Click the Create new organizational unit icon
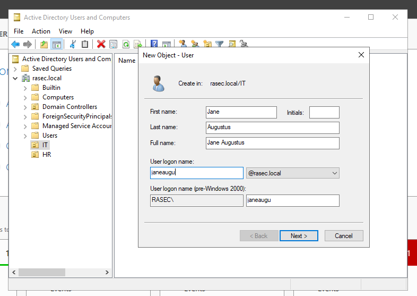This screenshot has width=417, height=296. (207, 43)
